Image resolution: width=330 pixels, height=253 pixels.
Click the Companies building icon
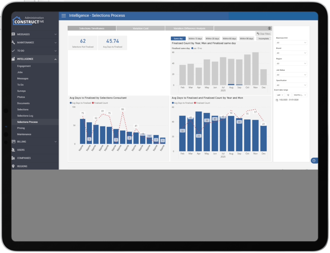(x=13, y=158)
